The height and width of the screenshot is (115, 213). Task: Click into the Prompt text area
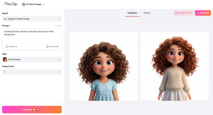click(x=32, y=36)
